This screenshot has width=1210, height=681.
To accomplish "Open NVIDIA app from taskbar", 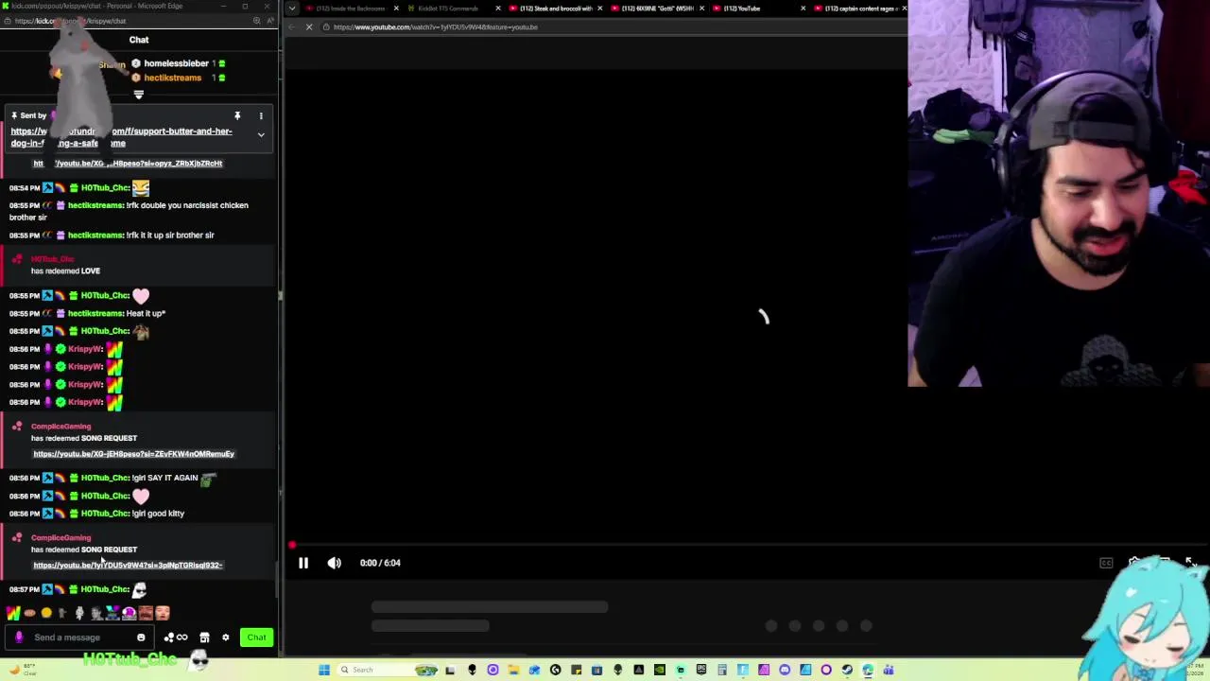I will pos(659,670).
